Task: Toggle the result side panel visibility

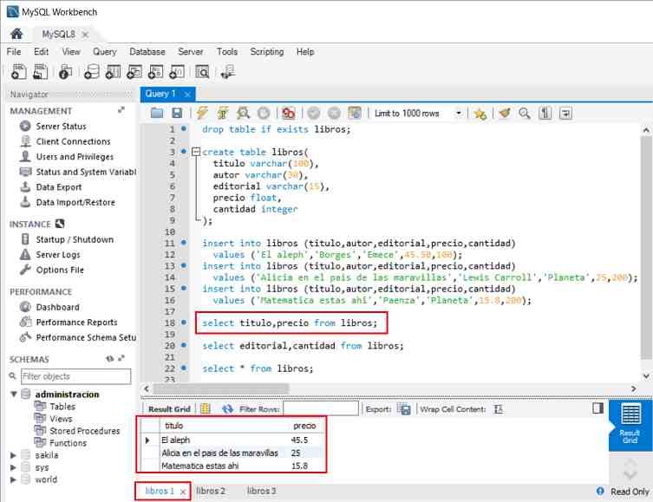Action: click(x=597, y=407)
